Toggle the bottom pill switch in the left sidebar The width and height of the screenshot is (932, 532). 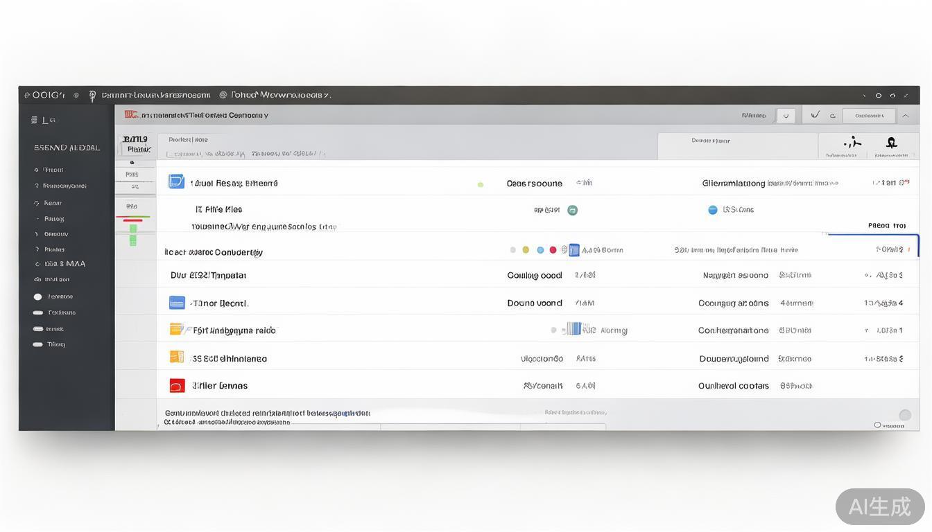(37, 344)
